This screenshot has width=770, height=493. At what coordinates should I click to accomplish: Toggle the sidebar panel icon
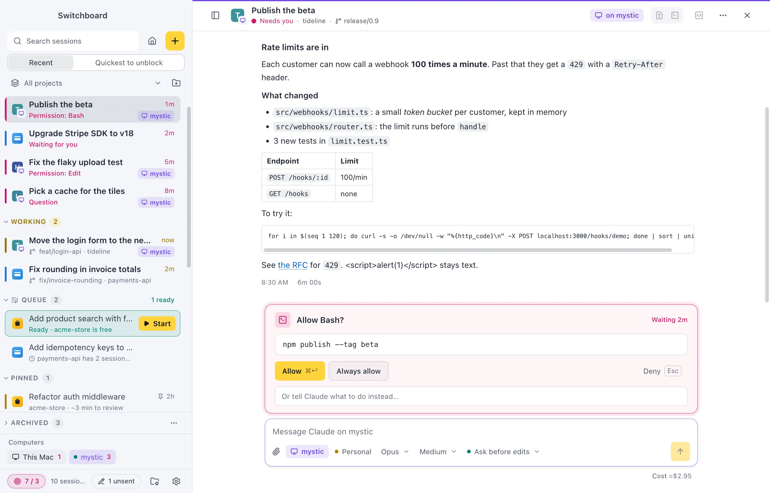click(x=215, y=15)
